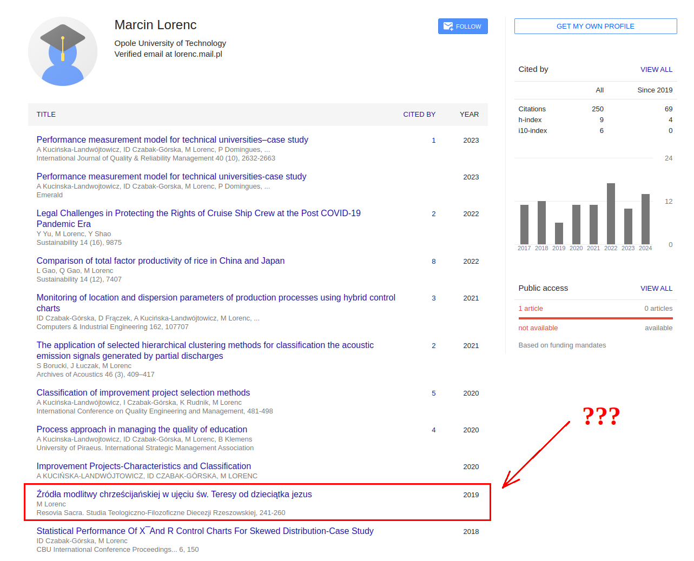Open View All in Public access section
The height and width of the screenshot is (561, 694).
pos(656,289)
